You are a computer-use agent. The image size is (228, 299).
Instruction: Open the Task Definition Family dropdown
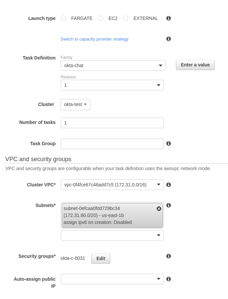tap(113, 65)
